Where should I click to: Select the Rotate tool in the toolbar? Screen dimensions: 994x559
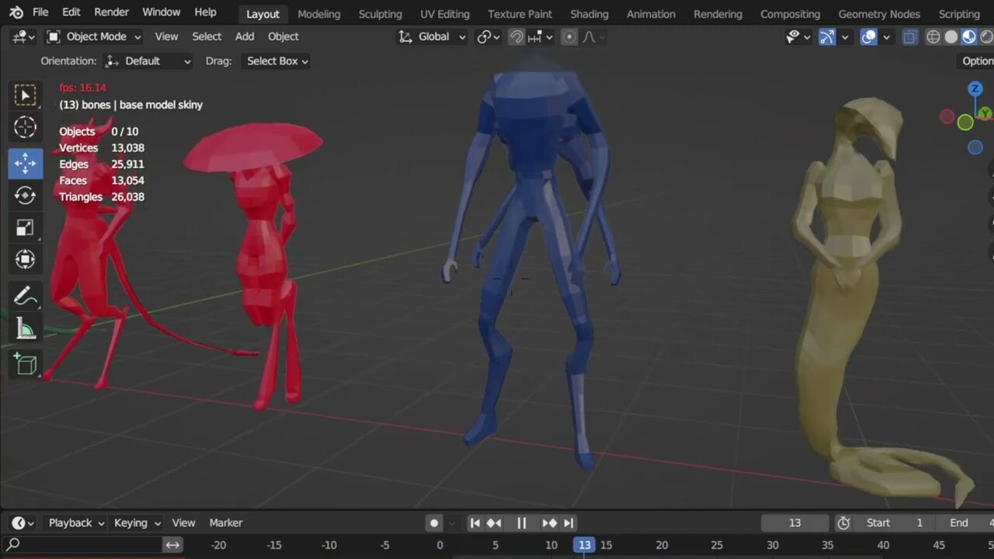tap(25, 196)
